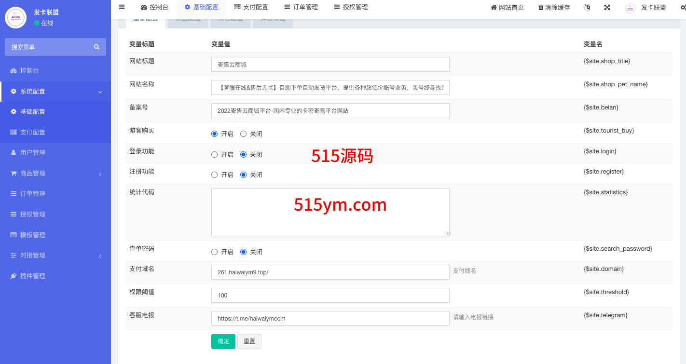Select 开启 for 查单密码
Viewport: 686px width, 364px height.
click(215, 252)
